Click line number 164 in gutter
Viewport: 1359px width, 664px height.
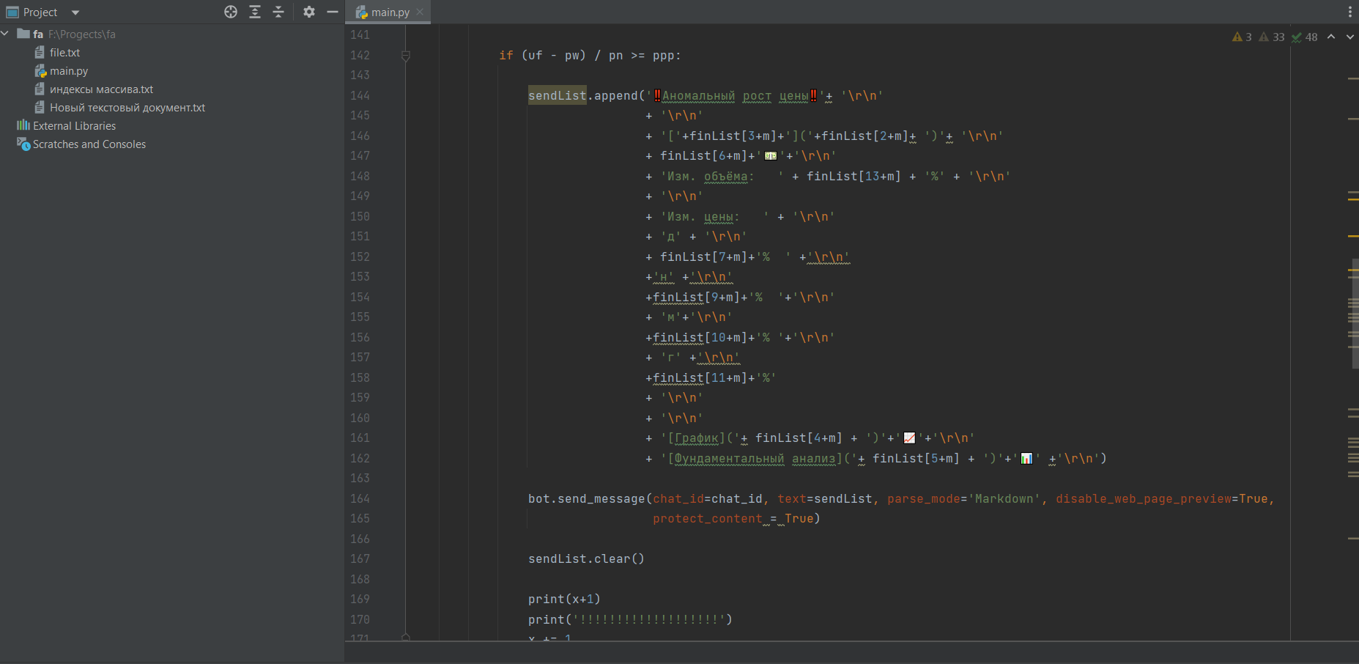(360, 498)
